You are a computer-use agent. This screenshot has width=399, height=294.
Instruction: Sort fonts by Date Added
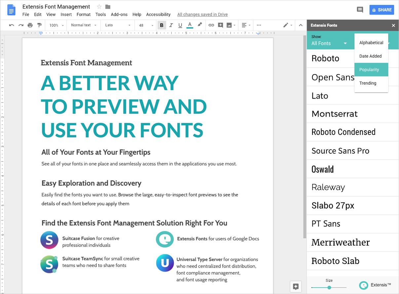(x=371, y=56)
